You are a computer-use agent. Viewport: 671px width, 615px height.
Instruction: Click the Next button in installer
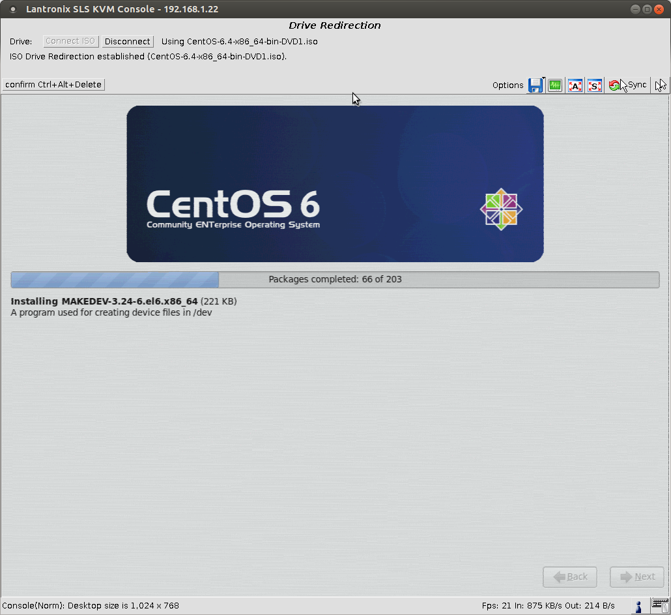(x=636, y=577)
